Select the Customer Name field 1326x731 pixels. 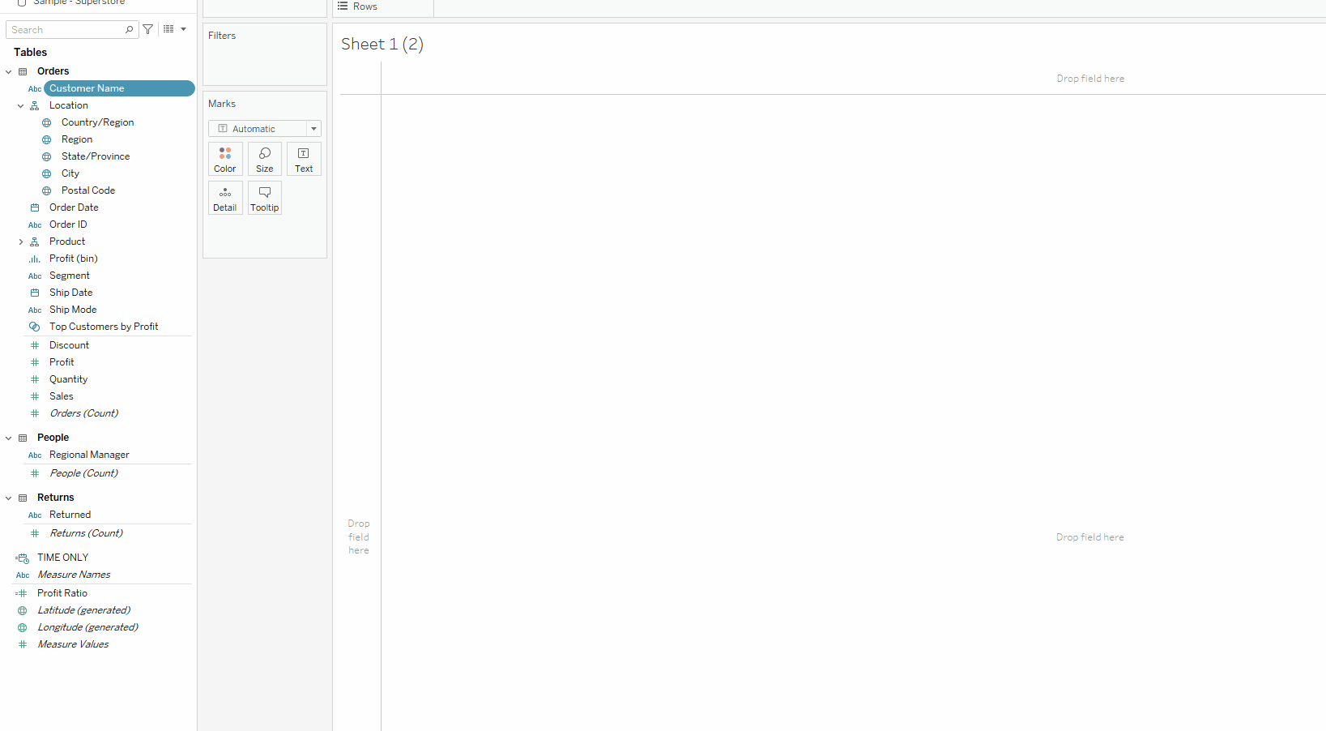87,88
